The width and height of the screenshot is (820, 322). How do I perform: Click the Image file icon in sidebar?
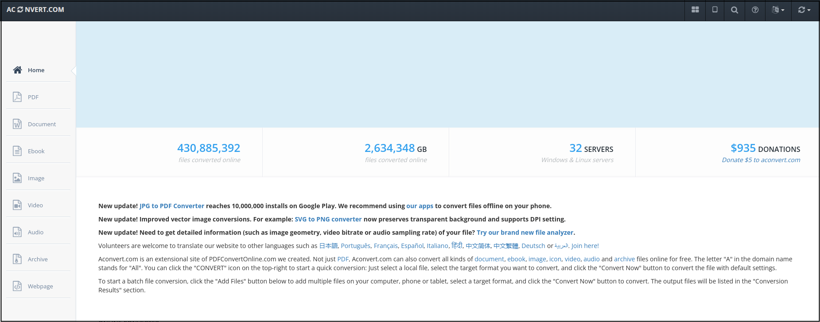tap(17, 178)
